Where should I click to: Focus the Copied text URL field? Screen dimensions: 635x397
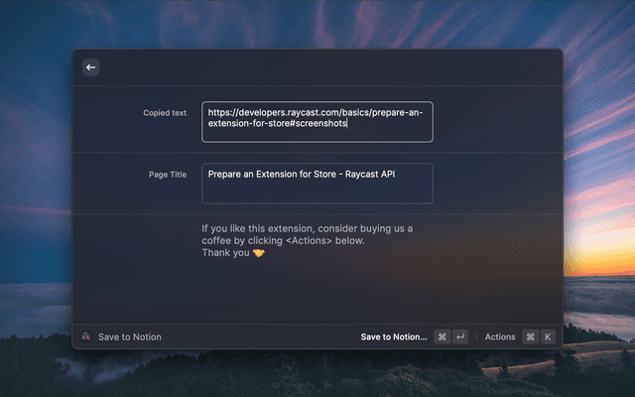317,121
